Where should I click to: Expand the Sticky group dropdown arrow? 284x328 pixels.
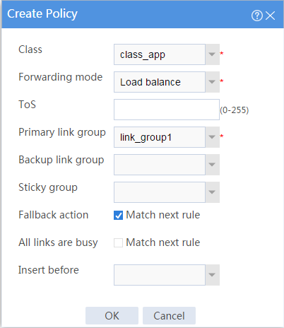tap(212, 192)
